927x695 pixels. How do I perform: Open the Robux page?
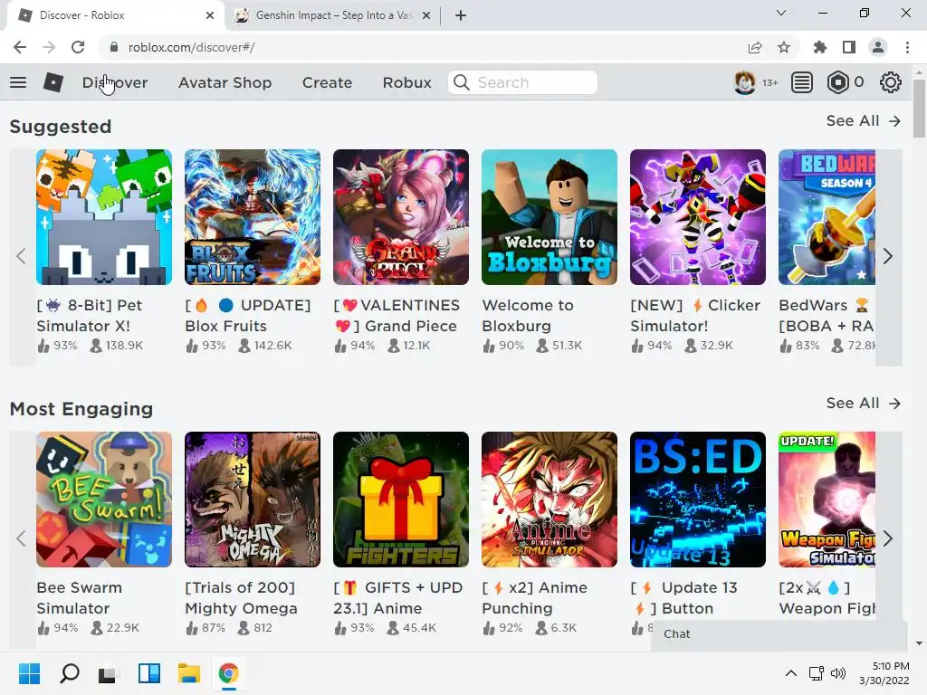click(x=406, y=82)
